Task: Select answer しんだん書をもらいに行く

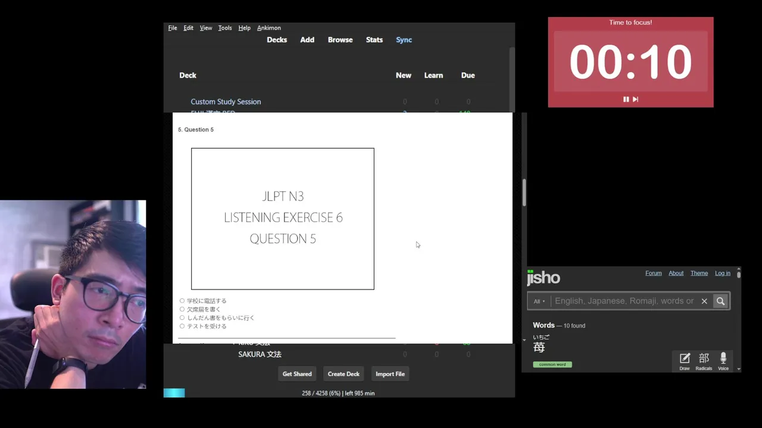Action: tap(182, 317)
